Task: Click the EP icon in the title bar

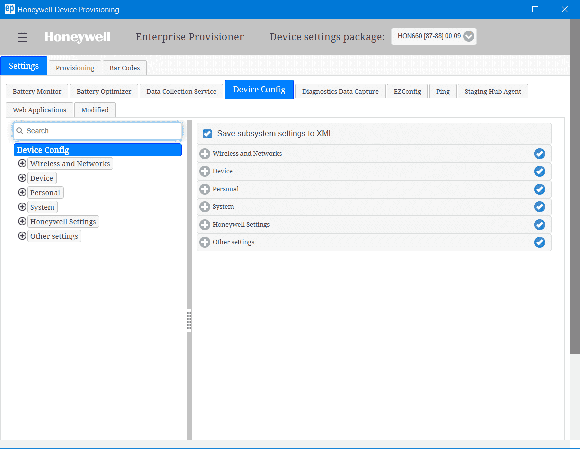Action: click(9, 9)
